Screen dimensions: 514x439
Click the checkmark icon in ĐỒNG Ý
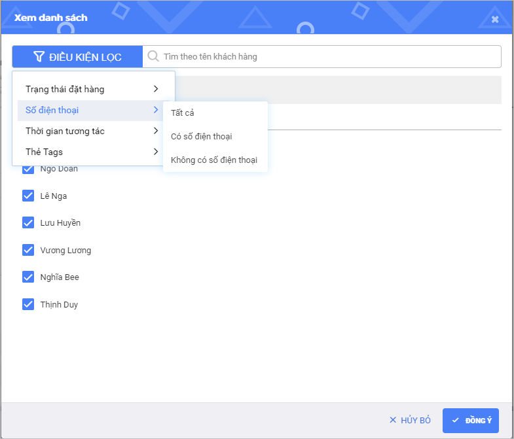[455, 420]
